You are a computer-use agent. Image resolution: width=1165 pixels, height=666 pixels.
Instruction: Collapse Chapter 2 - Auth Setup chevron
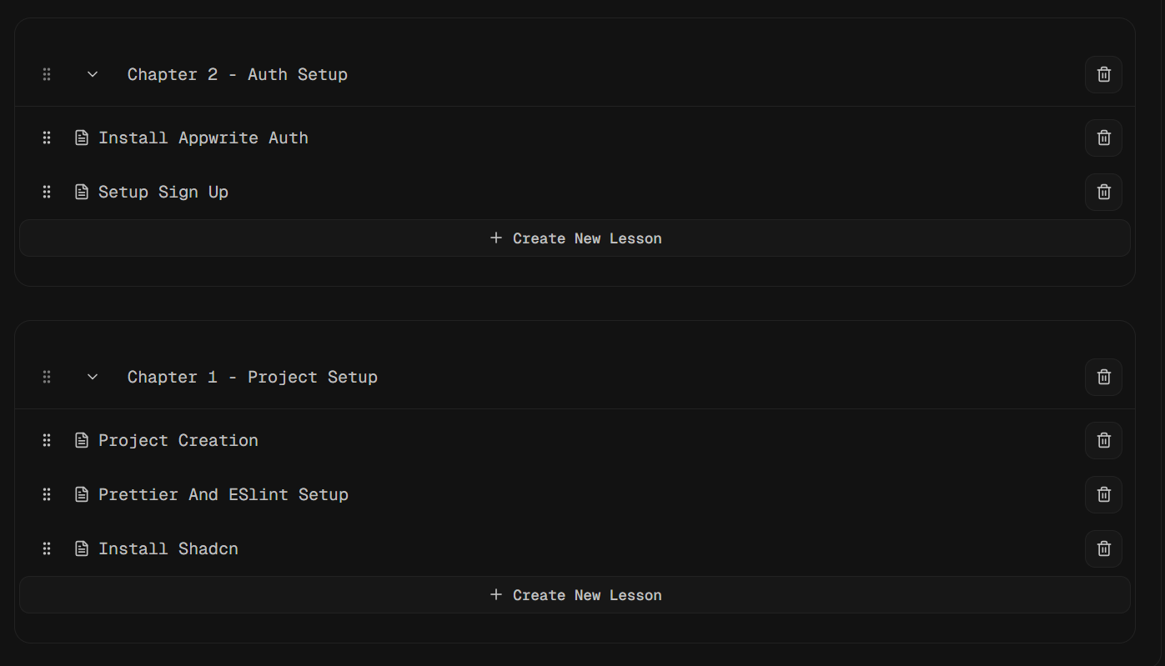(x=93, y=74)
